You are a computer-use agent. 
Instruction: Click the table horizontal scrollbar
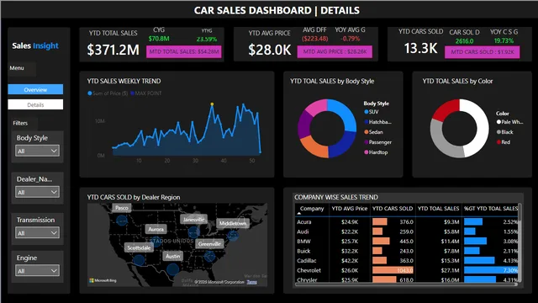pos(406,284)
